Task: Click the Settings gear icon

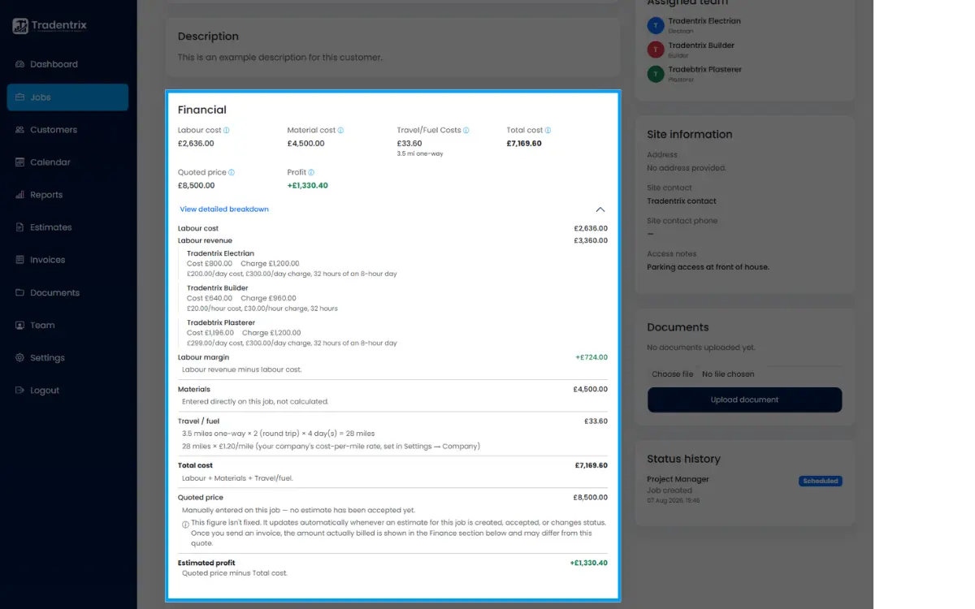Action: click(20, 357)
